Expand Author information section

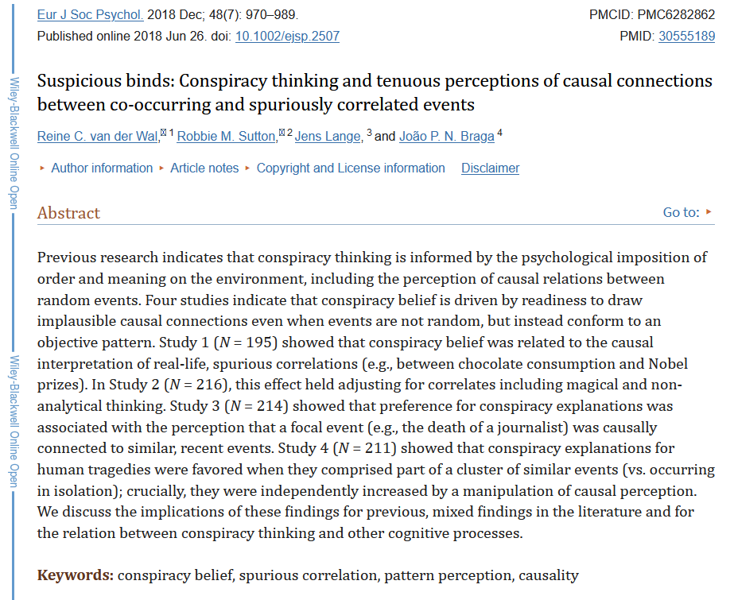(102, 168)
